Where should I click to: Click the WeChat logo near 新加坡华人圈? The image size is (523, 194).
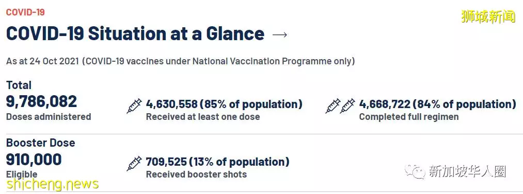tap(415, 172)
